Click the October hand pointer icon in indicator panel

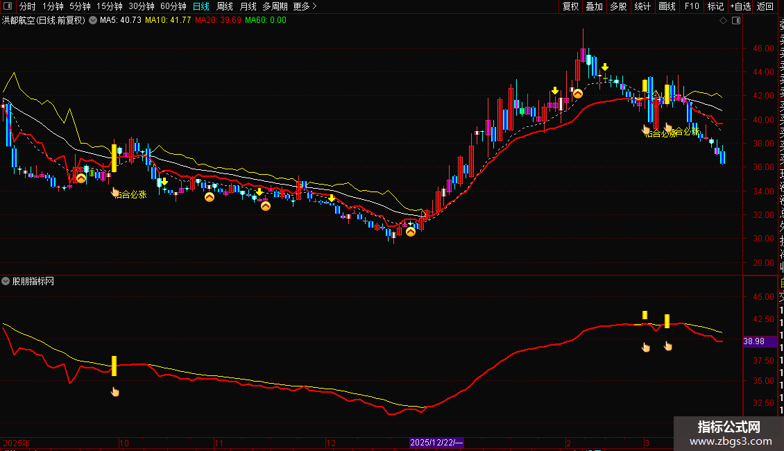tap(115, 391)
